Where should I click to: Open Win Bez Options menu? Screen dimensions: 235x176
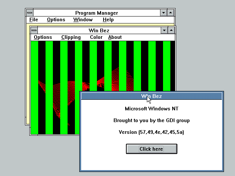click(43, 37)
